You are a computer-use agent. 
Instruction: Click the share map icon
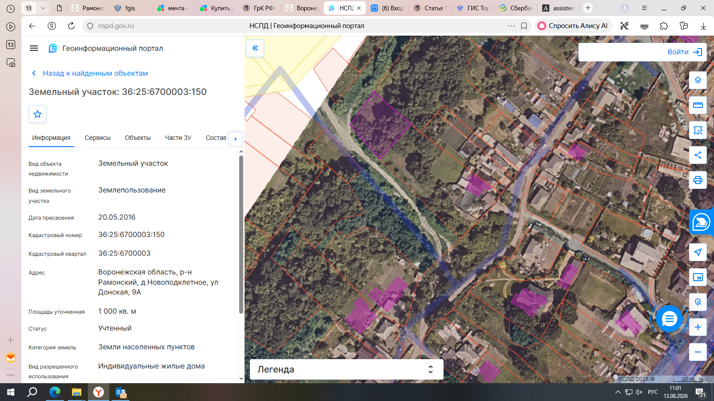tap(698, 155)
